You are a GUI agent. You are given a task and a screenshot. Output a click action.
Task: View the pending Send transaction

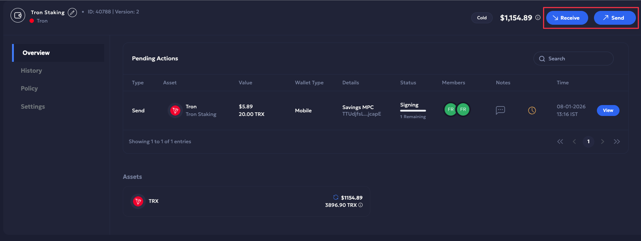[608, 111]
